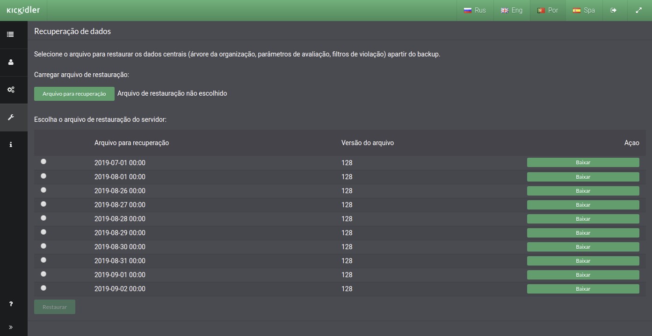Open the user profile sidebar icon
Image resolution: width=652 pixels, height=336 pixels.
10,62
